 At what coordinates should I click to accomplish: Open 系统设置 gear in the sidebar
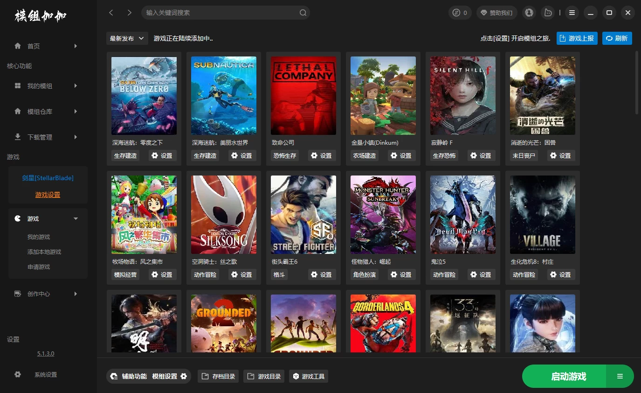18,374
